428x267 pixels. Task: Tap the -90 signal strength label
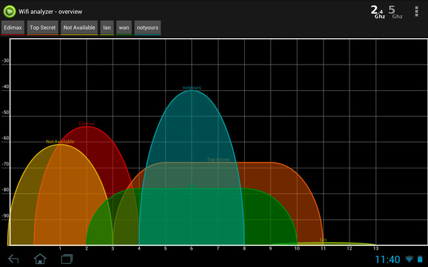tap(5, 216)
